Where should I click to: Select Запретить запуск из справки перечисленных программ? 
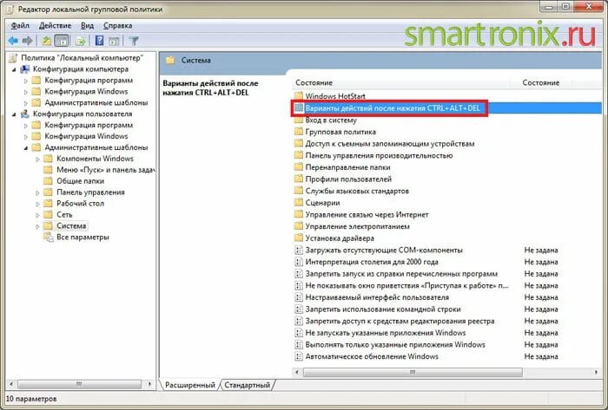point(401,274)
